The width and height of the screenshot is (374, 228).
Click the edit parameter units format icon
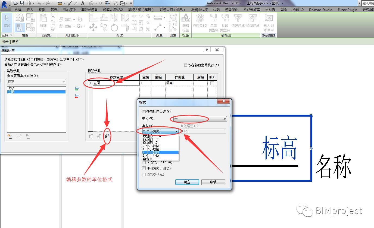107,136
